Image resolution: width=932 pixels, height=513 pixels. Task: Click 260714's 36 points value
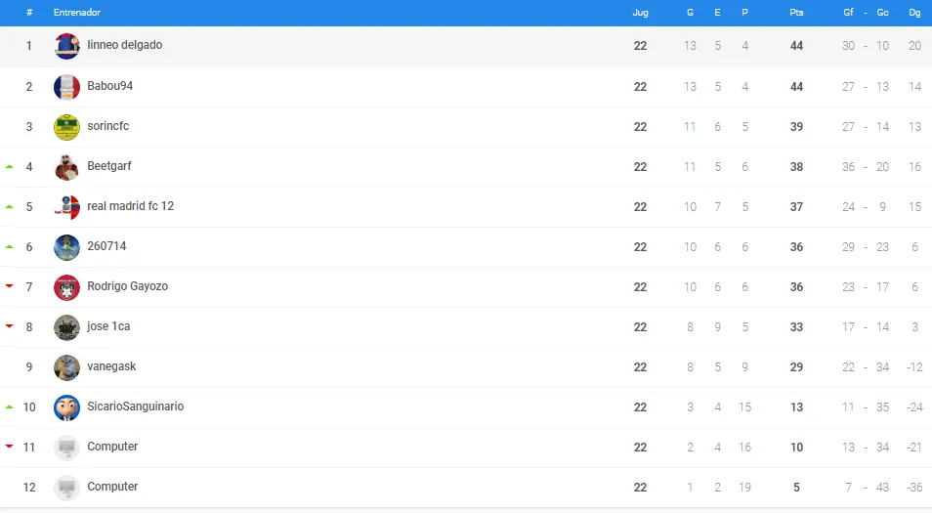[x=796, y=246]
